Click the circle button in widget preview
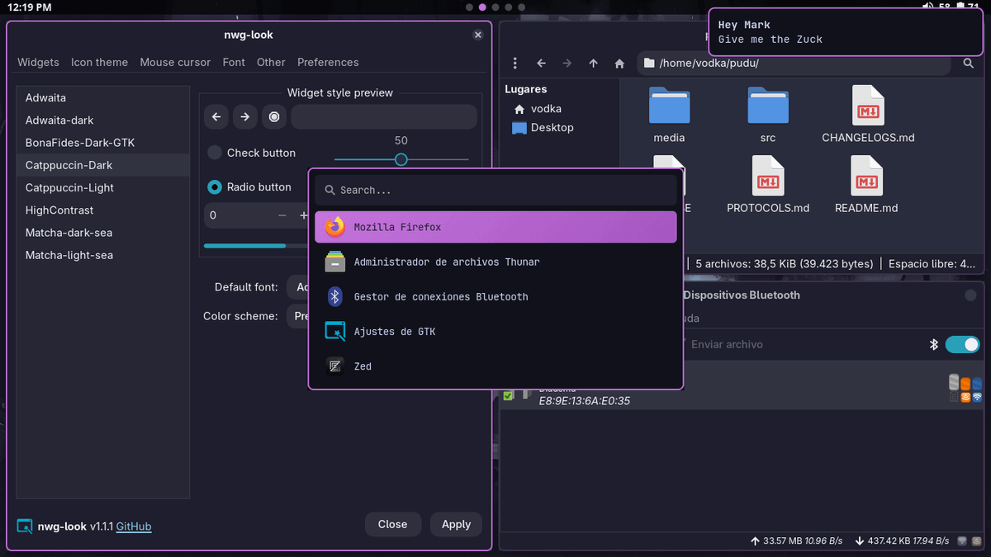The image size is (991, 557). 274,117
